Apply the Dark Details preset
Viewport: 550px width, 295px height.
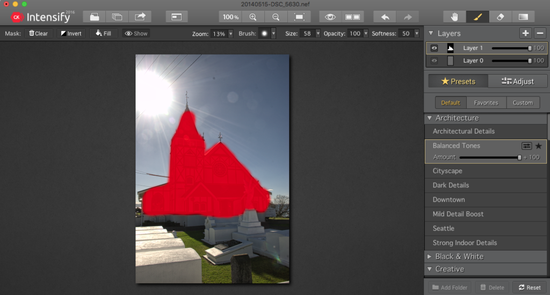click(x=486, y=186)
